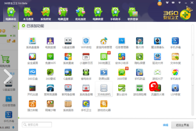Open 360问答 app
Viewport: 196px width, 131px height.
coord(122,74)
